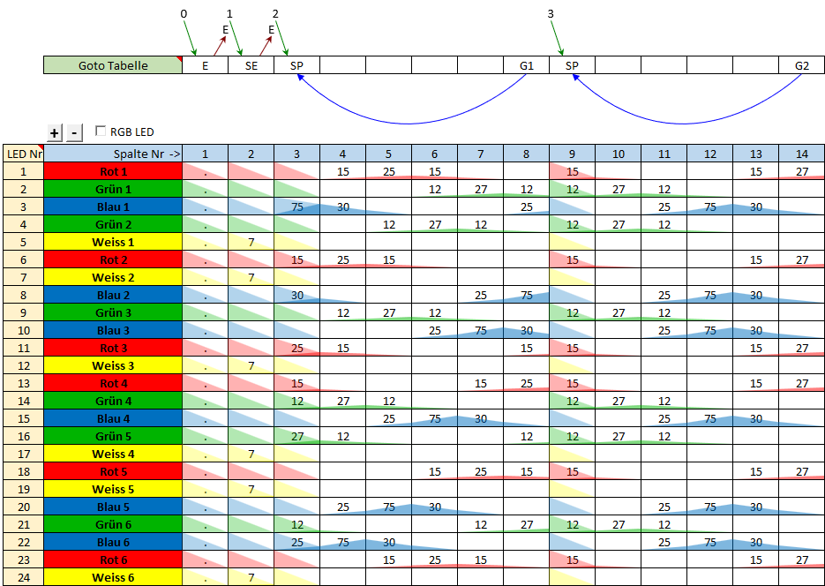
Task: Click the Blau 6 label cell
Action: point(113,542)
